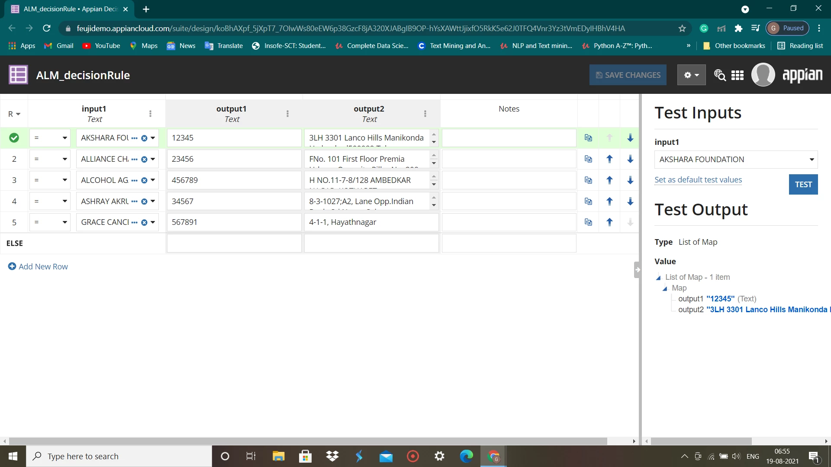
Task: Edit output1 field containing 567891
Action: 234,222
